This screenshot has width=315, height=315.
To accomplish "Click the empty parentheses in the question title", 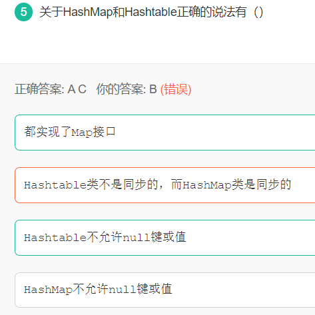I will [x=258, y=12].
